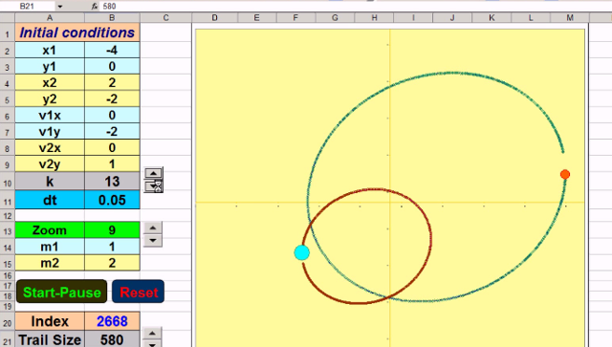
Task: Click the orange body on the chart
Action: point(565,175)
